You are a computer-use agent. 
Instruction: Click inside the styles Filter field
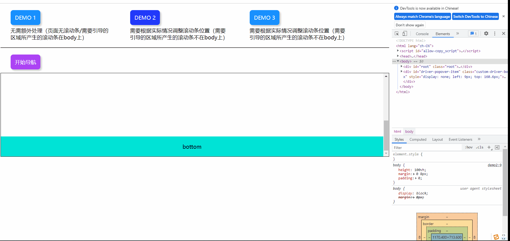425,147
